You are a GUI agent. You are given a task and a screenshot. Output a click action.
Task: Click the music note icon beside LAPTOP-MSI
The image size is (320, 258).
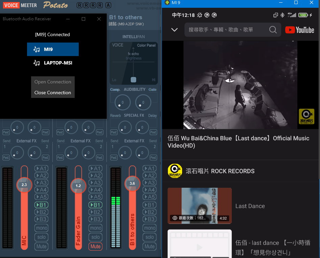tap(36, 63)
